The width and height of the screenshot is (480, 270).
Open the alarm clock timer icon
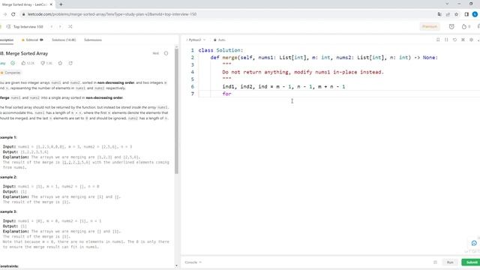click(x=451, y=27)
